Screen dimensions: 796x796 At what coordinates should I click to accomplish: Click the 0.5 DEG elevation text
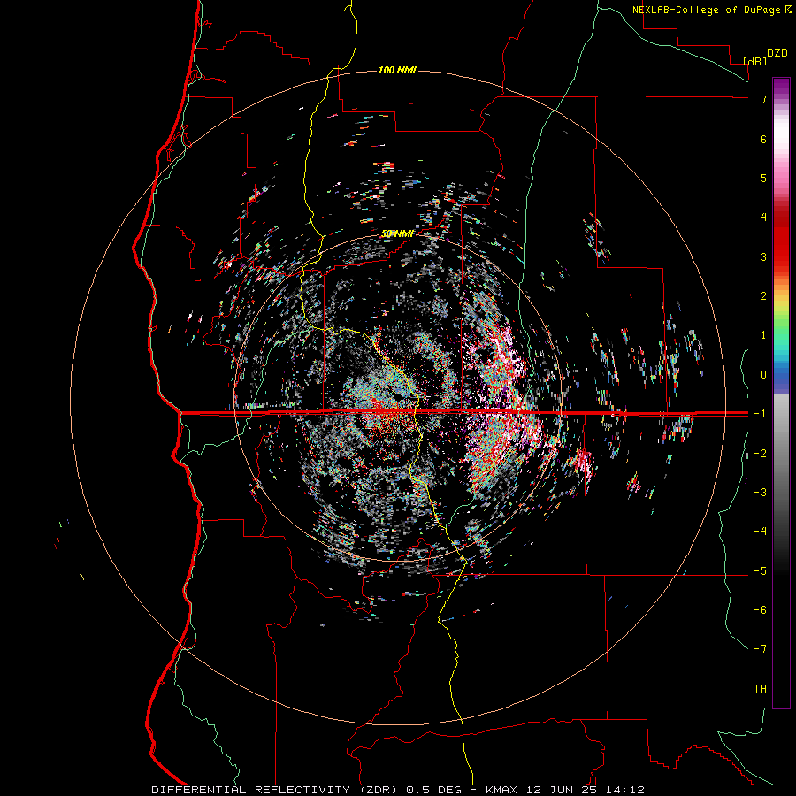[x=434, y=790]
